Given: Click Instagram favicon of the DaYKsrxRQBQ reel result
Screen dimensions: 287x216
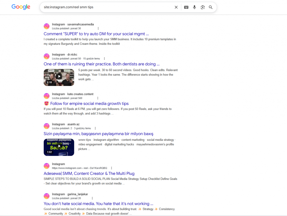Looking at the screenshot, I should [47, 166].
